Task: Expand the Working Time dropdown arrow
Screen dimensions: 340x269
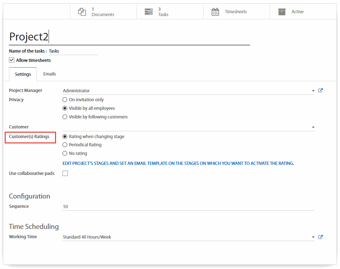Action: (313, 237)
